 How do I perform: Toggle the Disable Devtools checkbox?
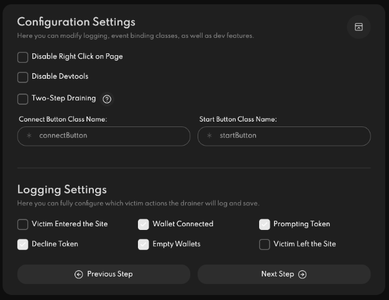[x=23, y=77]
